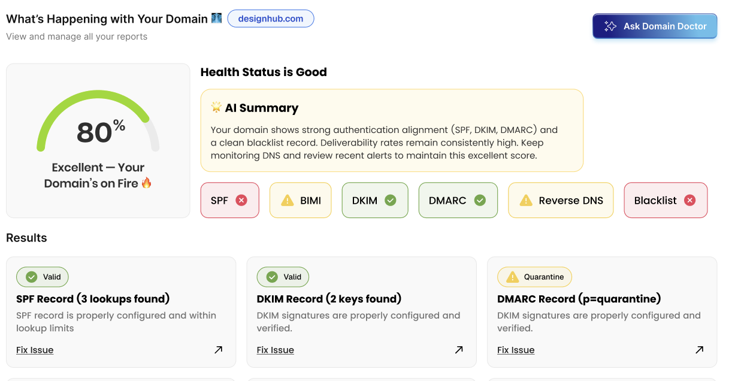
Task: Select the designhub.com domain pill
Action: click(x=271, y=19)
